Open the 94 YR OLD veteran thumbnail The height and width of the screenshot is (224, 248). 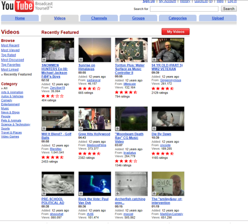[168, 50]
